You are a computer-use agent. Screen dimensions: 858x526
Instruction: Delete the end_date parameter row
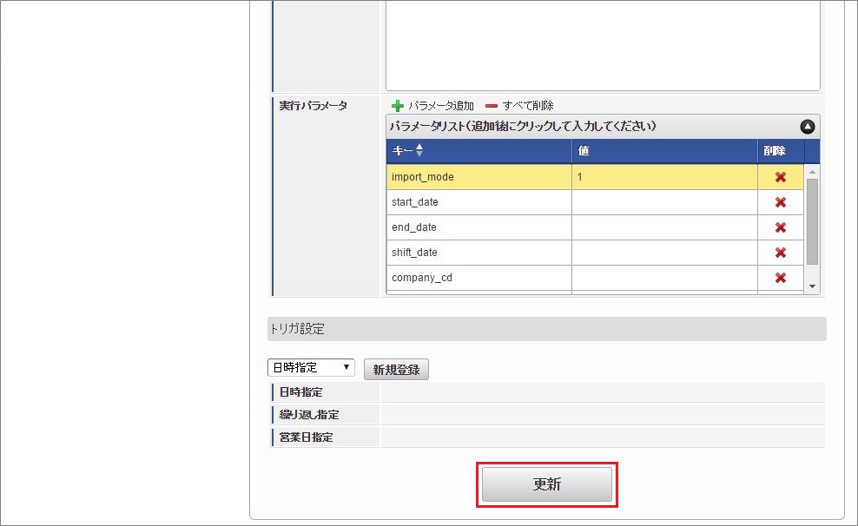[x=781, y=227]
